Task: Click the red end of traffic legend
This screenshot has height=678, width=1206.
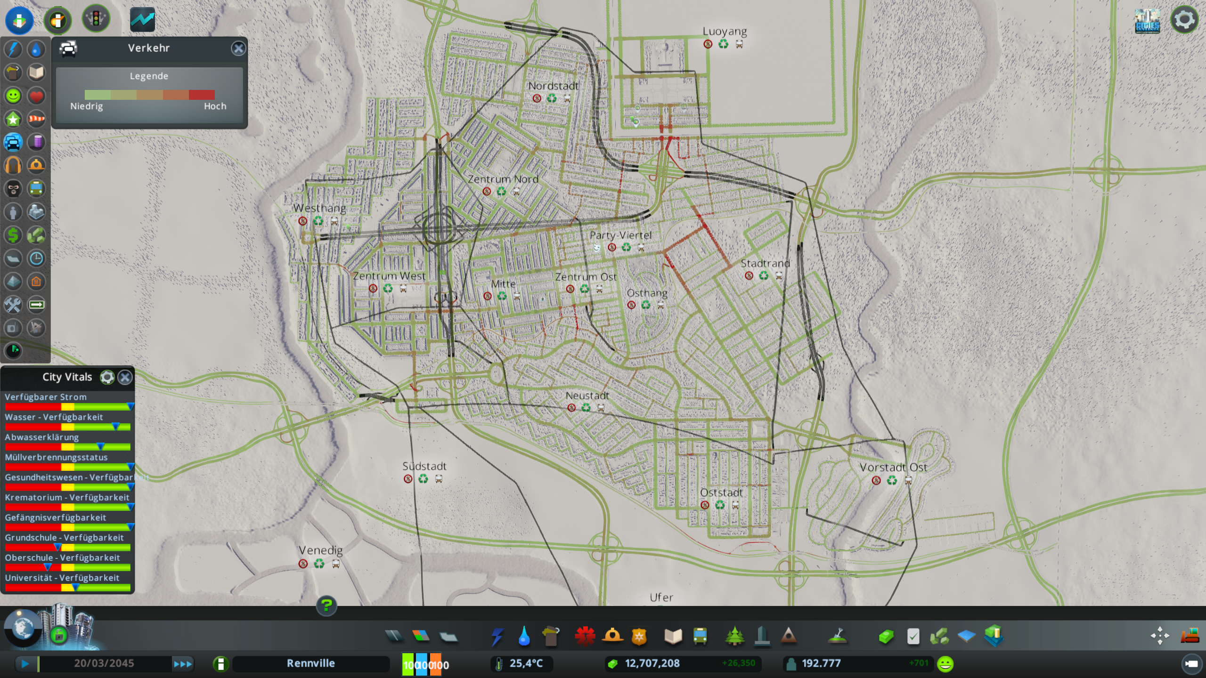Action: (x=202, y=95)
